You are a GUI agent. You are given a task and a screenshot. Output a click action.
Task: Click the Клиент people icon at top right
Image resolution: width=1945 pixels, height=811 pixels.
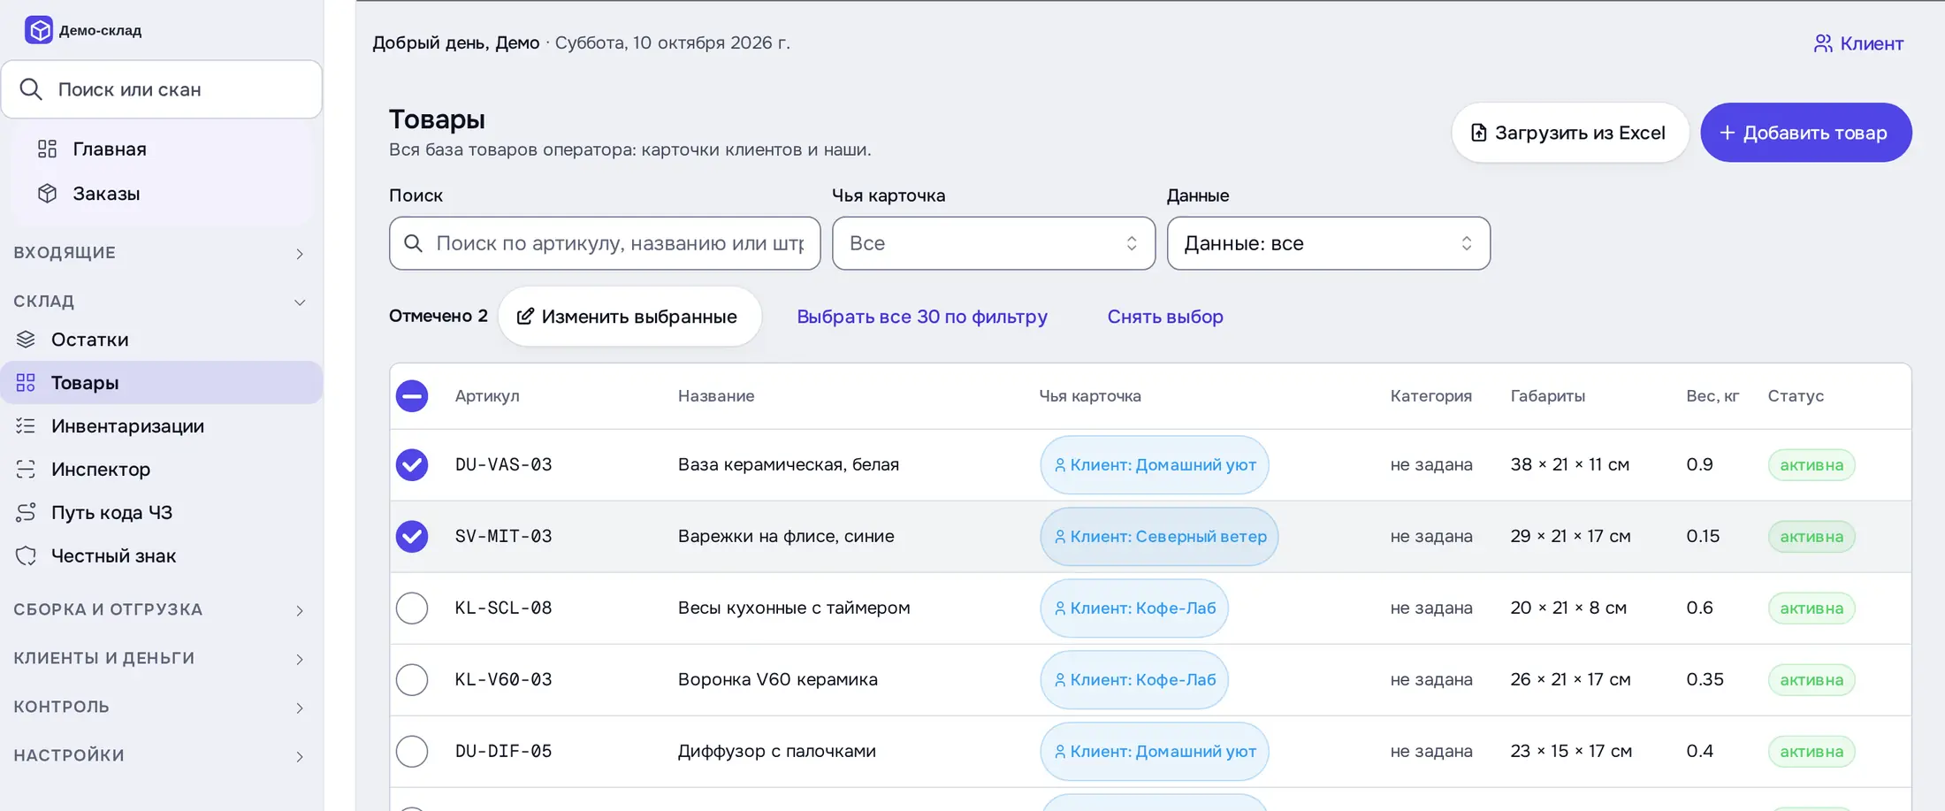pyautogui.click(x=1823, y=43)
